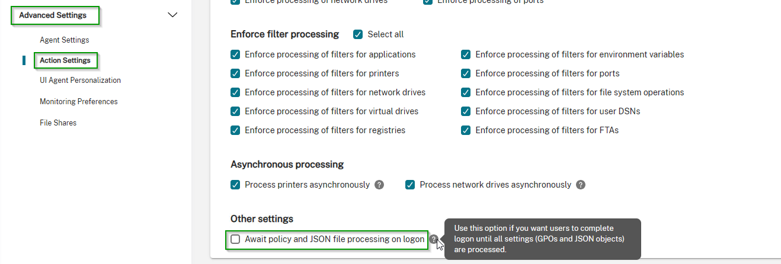Uncheck Enforce processing of filters for ports

point(466,73)
